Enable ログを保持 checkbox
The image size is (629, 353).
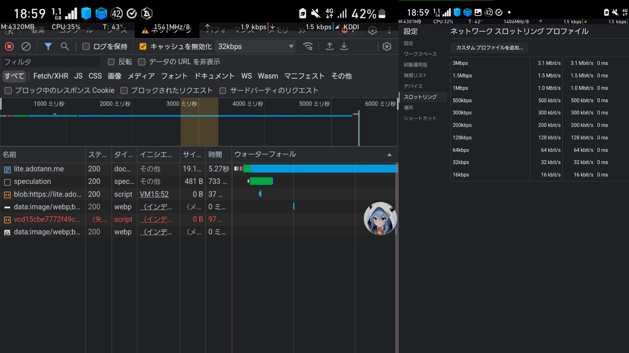[x=86, y=46]
